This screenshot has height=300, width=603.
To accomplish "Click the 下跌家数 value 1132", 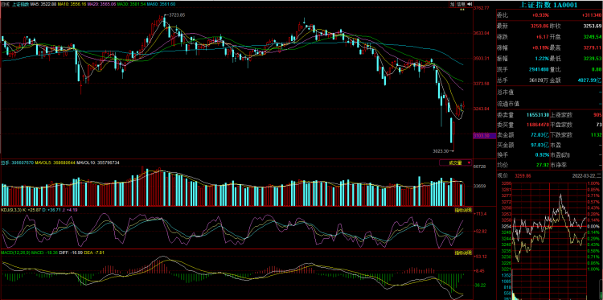I will click(596, 135).
